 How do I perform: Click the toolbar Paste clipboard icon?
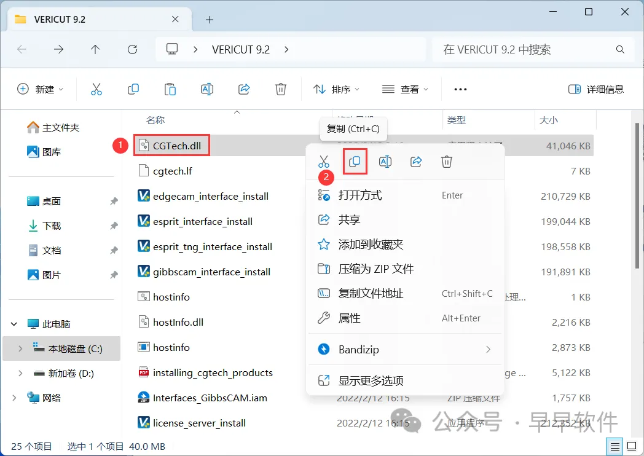pyautogui.click(x=170, y=89)
